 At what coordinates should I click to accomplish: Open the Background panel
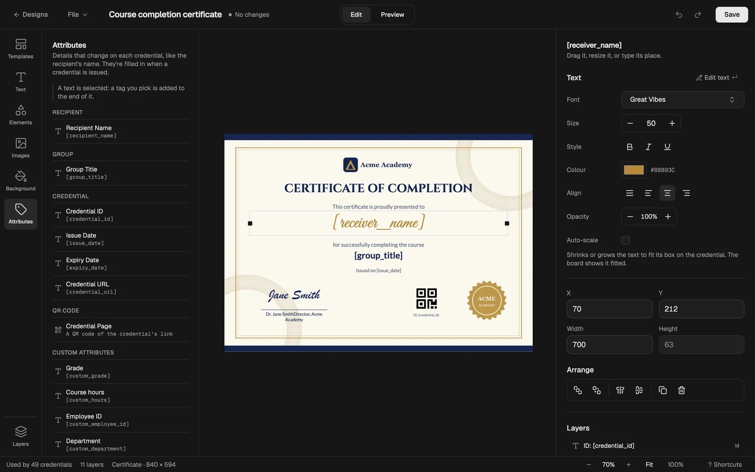[x=21, y=181]
